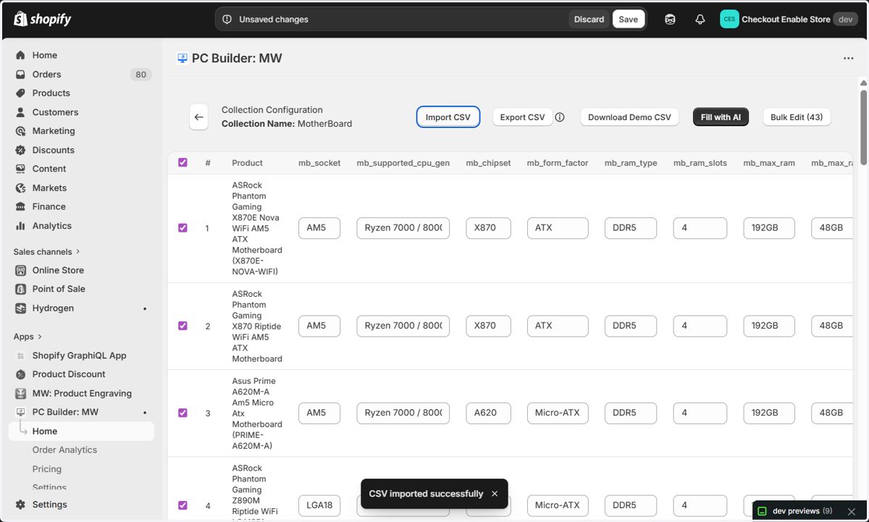869x522 pixels.
Task: Open PC Builder: MW app in sidebar
Action: [65, 412]
